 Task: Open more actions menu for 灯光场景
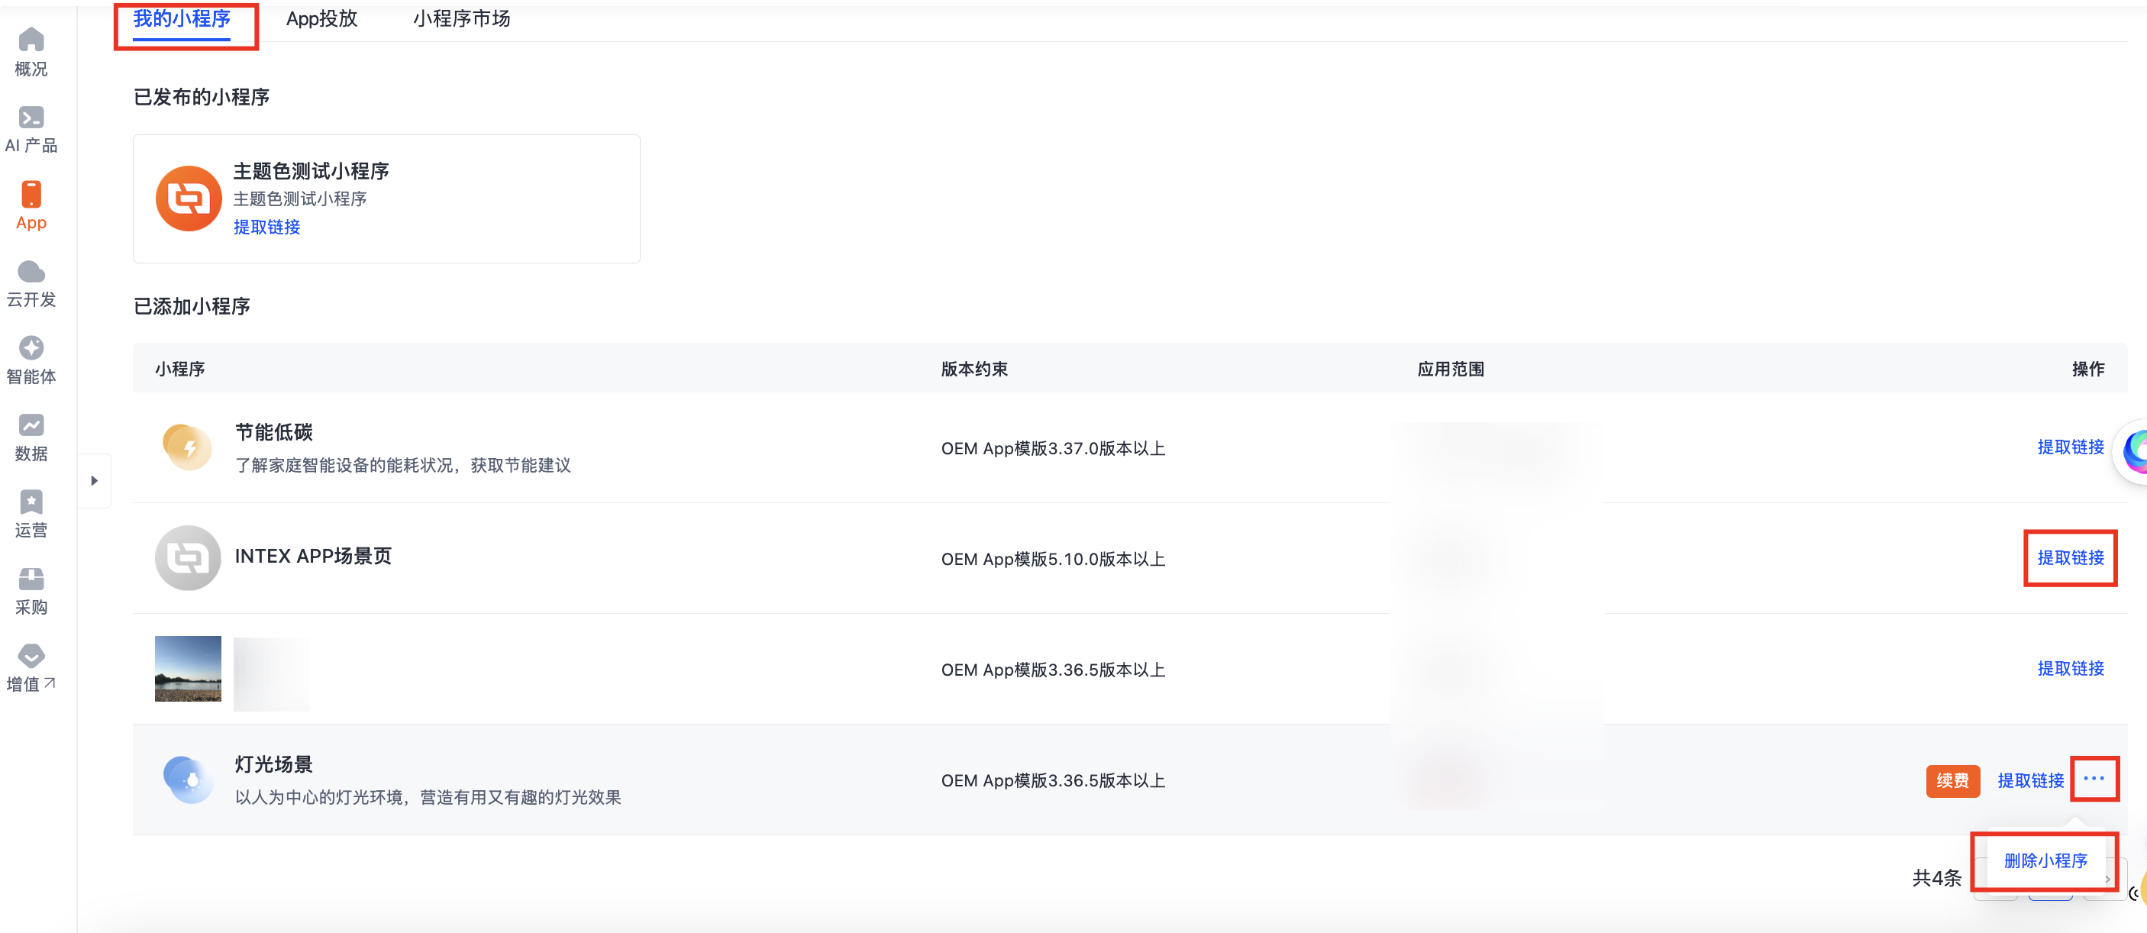(2094, 780)
